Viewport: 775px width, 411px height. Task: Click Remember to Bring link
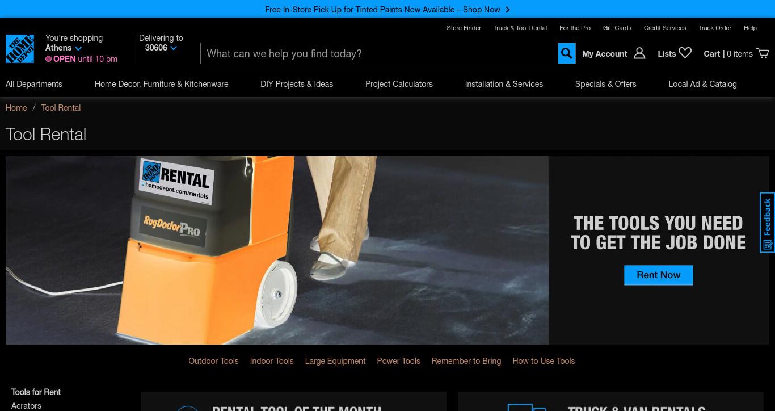466,361
